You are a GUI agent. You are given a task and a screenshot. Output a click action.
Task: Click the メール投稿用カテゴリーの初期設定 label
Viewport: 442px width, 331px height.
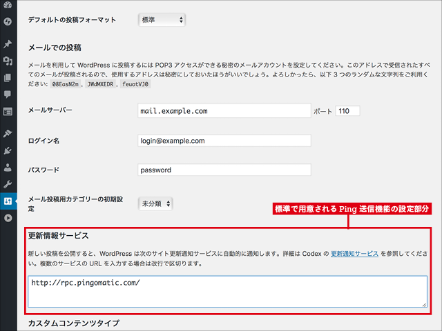pyautogui.click(x=75, y=204)
